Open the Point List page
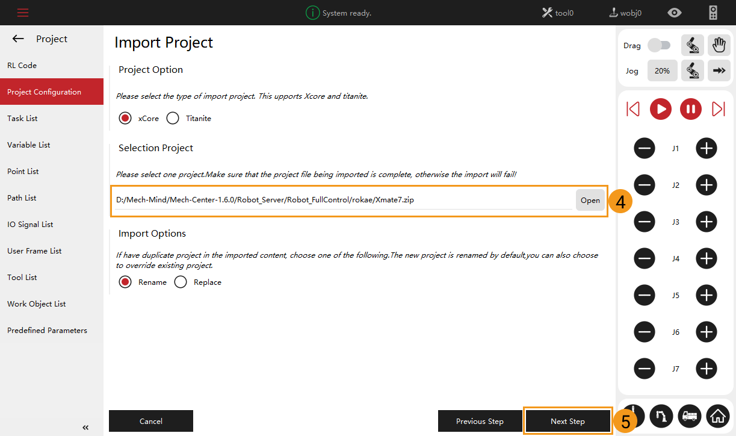This screenshot has height=436, width=736. coord(23,171)
